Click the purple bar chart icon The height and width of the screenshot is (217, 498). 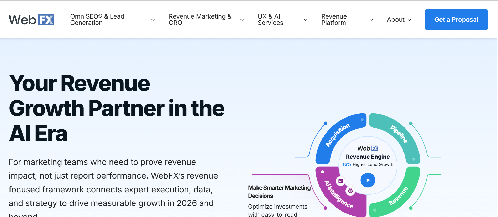[x=340, y=181]
